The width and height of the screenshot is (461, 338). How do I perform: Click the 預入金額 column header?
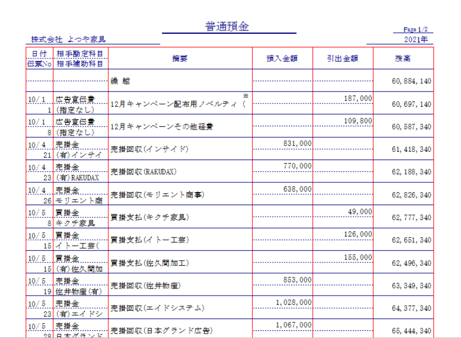pyautogui.click(x=281, y=58)
